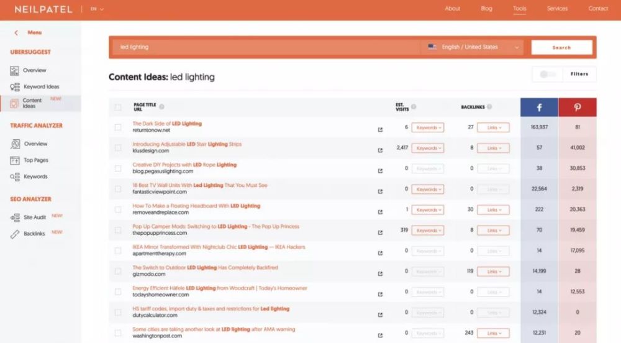Open Top Pages sidebar icon
Viewport: 621px width, 343px height.
pyautogui.click(x=15, y=160)
